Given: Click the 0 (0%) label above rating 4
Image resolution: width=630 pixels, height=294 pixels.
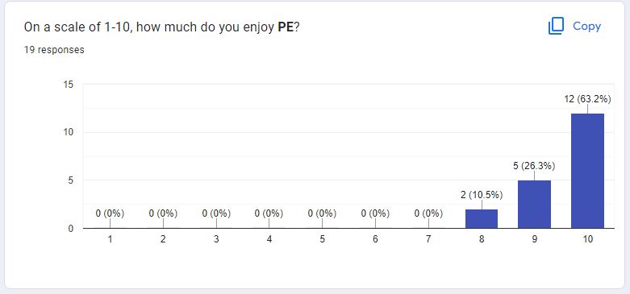Looking at the screenshot, I should click(x=269, y=213).
